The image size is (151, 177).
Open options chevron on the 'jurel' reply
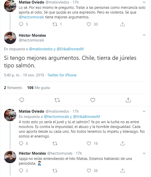tap(144, 111)
